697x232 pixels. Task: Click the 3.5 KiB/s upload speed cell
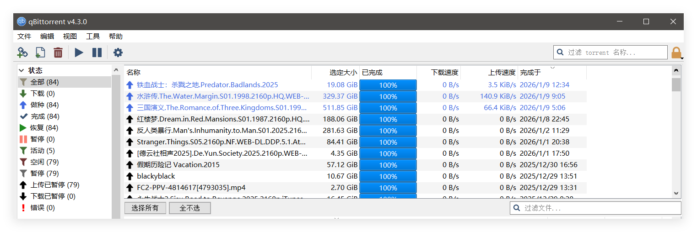coord(502,85)
